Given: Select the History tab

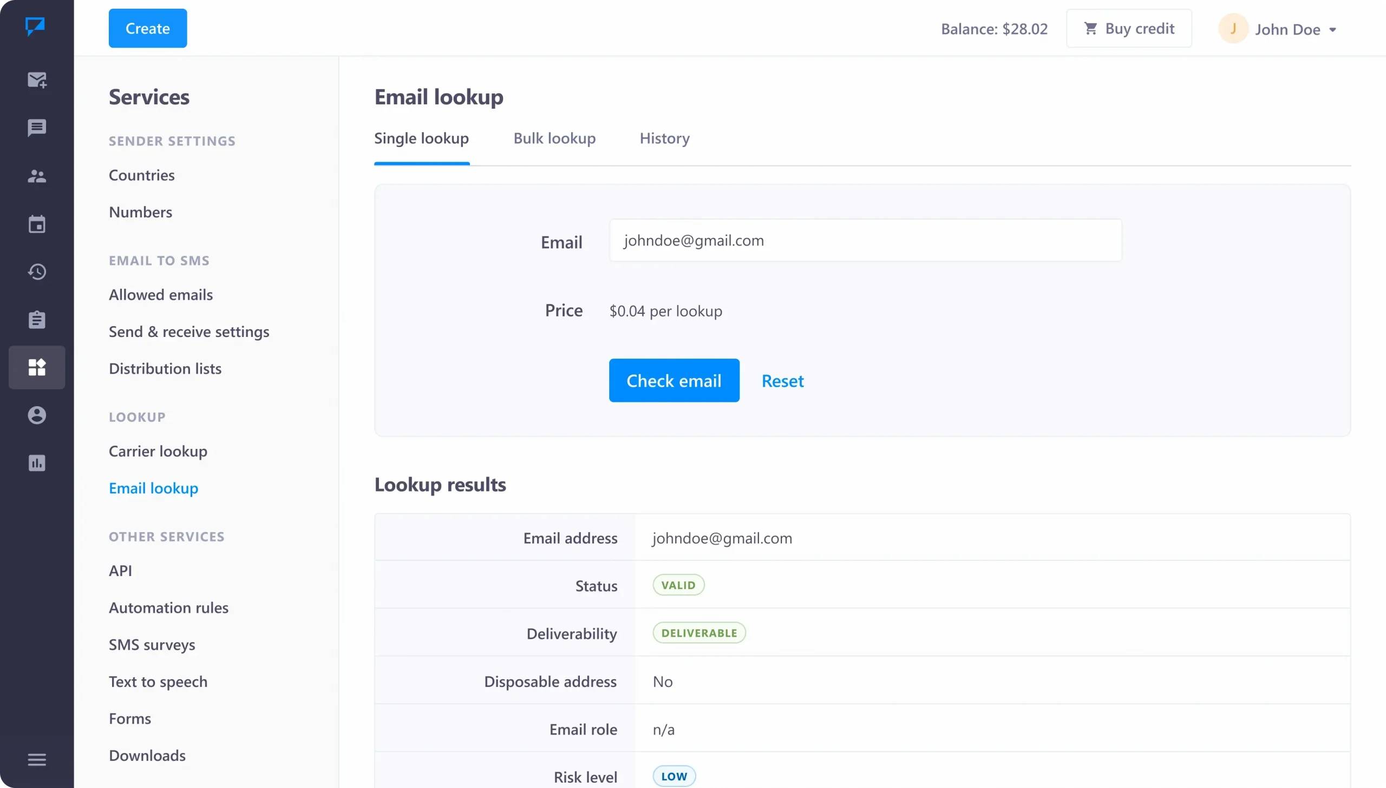Looking at the screenshot, I should point(664,138).
